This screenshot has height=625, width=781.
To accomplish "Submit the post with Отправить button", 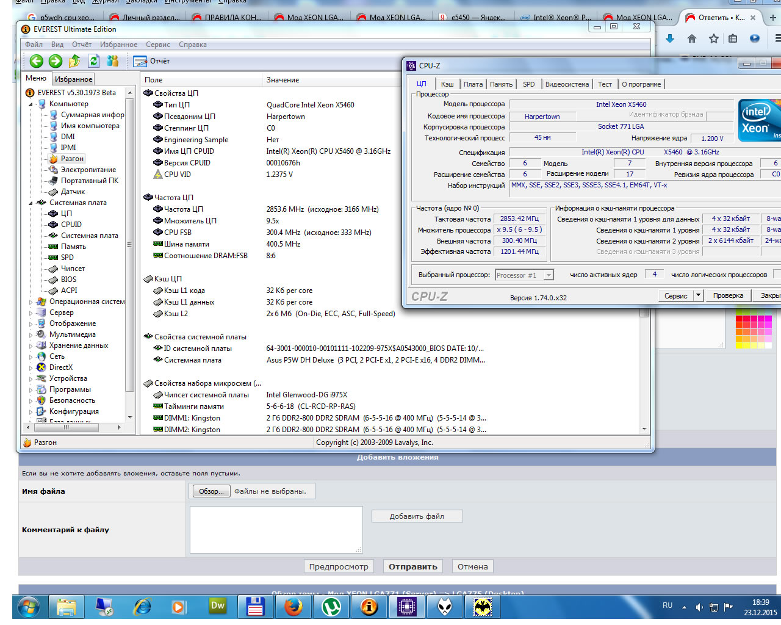I will click(413, 566).
